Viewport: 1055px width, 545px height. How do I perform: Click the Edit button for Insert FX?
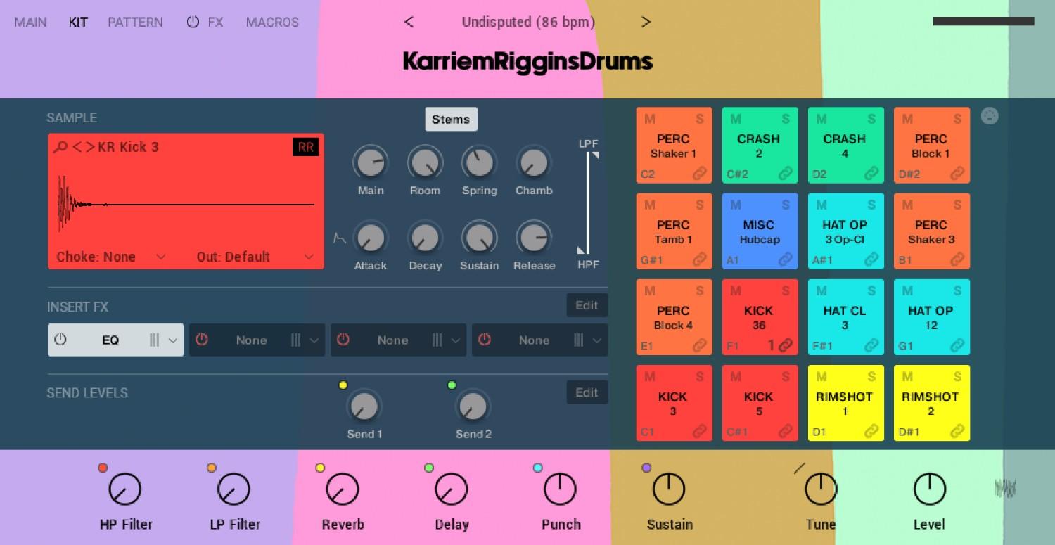coord(587,305)
